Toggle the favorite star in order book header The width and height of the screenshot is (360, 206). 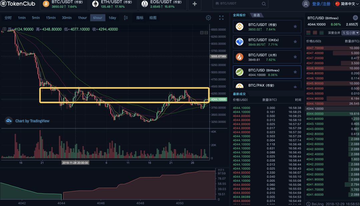pyautogui.click(x=355, y=18)
